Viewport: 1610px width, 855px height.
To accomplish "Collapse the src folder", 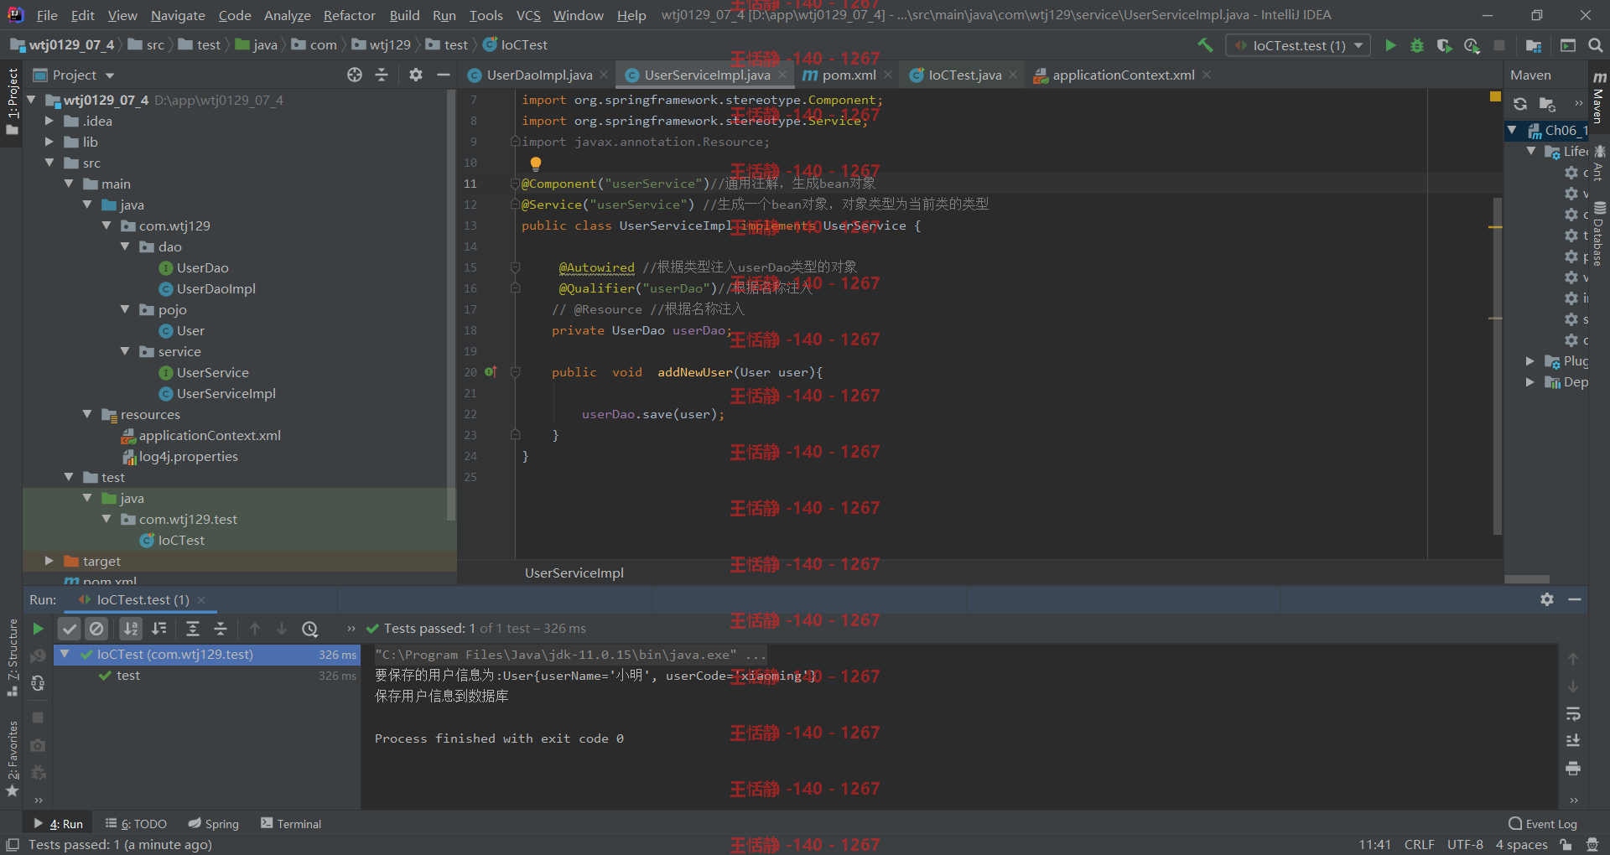I will click(x=49, y=163).
